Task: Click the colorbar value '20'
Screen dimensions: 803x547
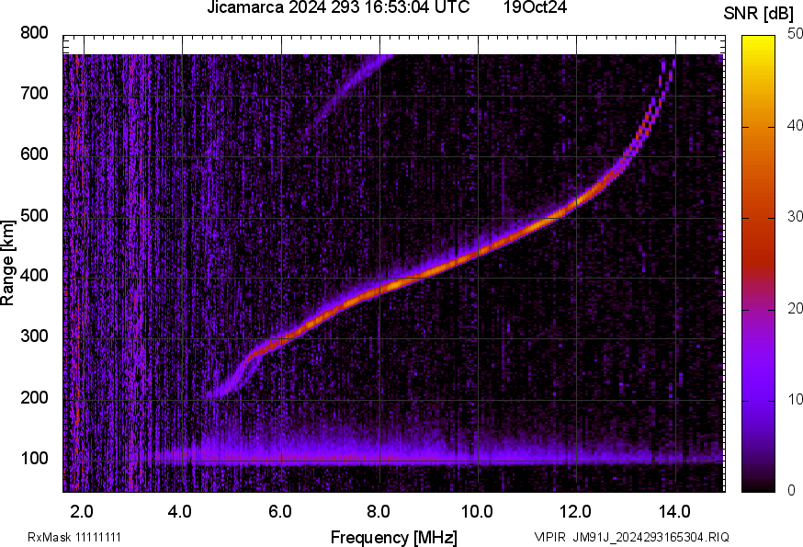Action: tap(795, 308)
